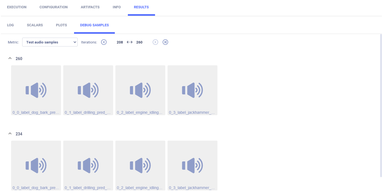Click the RESULTS tab
This screenshot has height=196, width=383.
(141, 7)
